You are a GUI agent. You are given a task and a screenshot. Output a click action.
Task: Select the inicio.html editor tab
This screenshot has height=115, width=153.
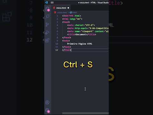(x=61, y=8)
